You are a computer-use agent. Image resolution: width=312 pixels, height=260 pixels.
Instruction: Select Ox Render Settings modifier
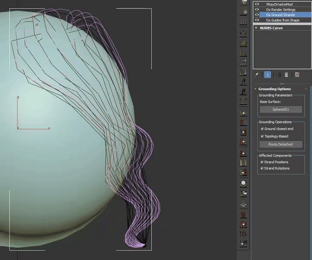(x=280, y=10)
